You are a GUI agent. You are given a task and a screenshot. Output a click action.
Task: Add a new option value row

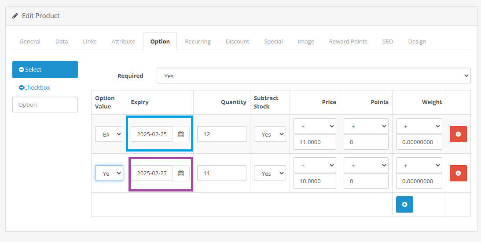pos(404,204)
